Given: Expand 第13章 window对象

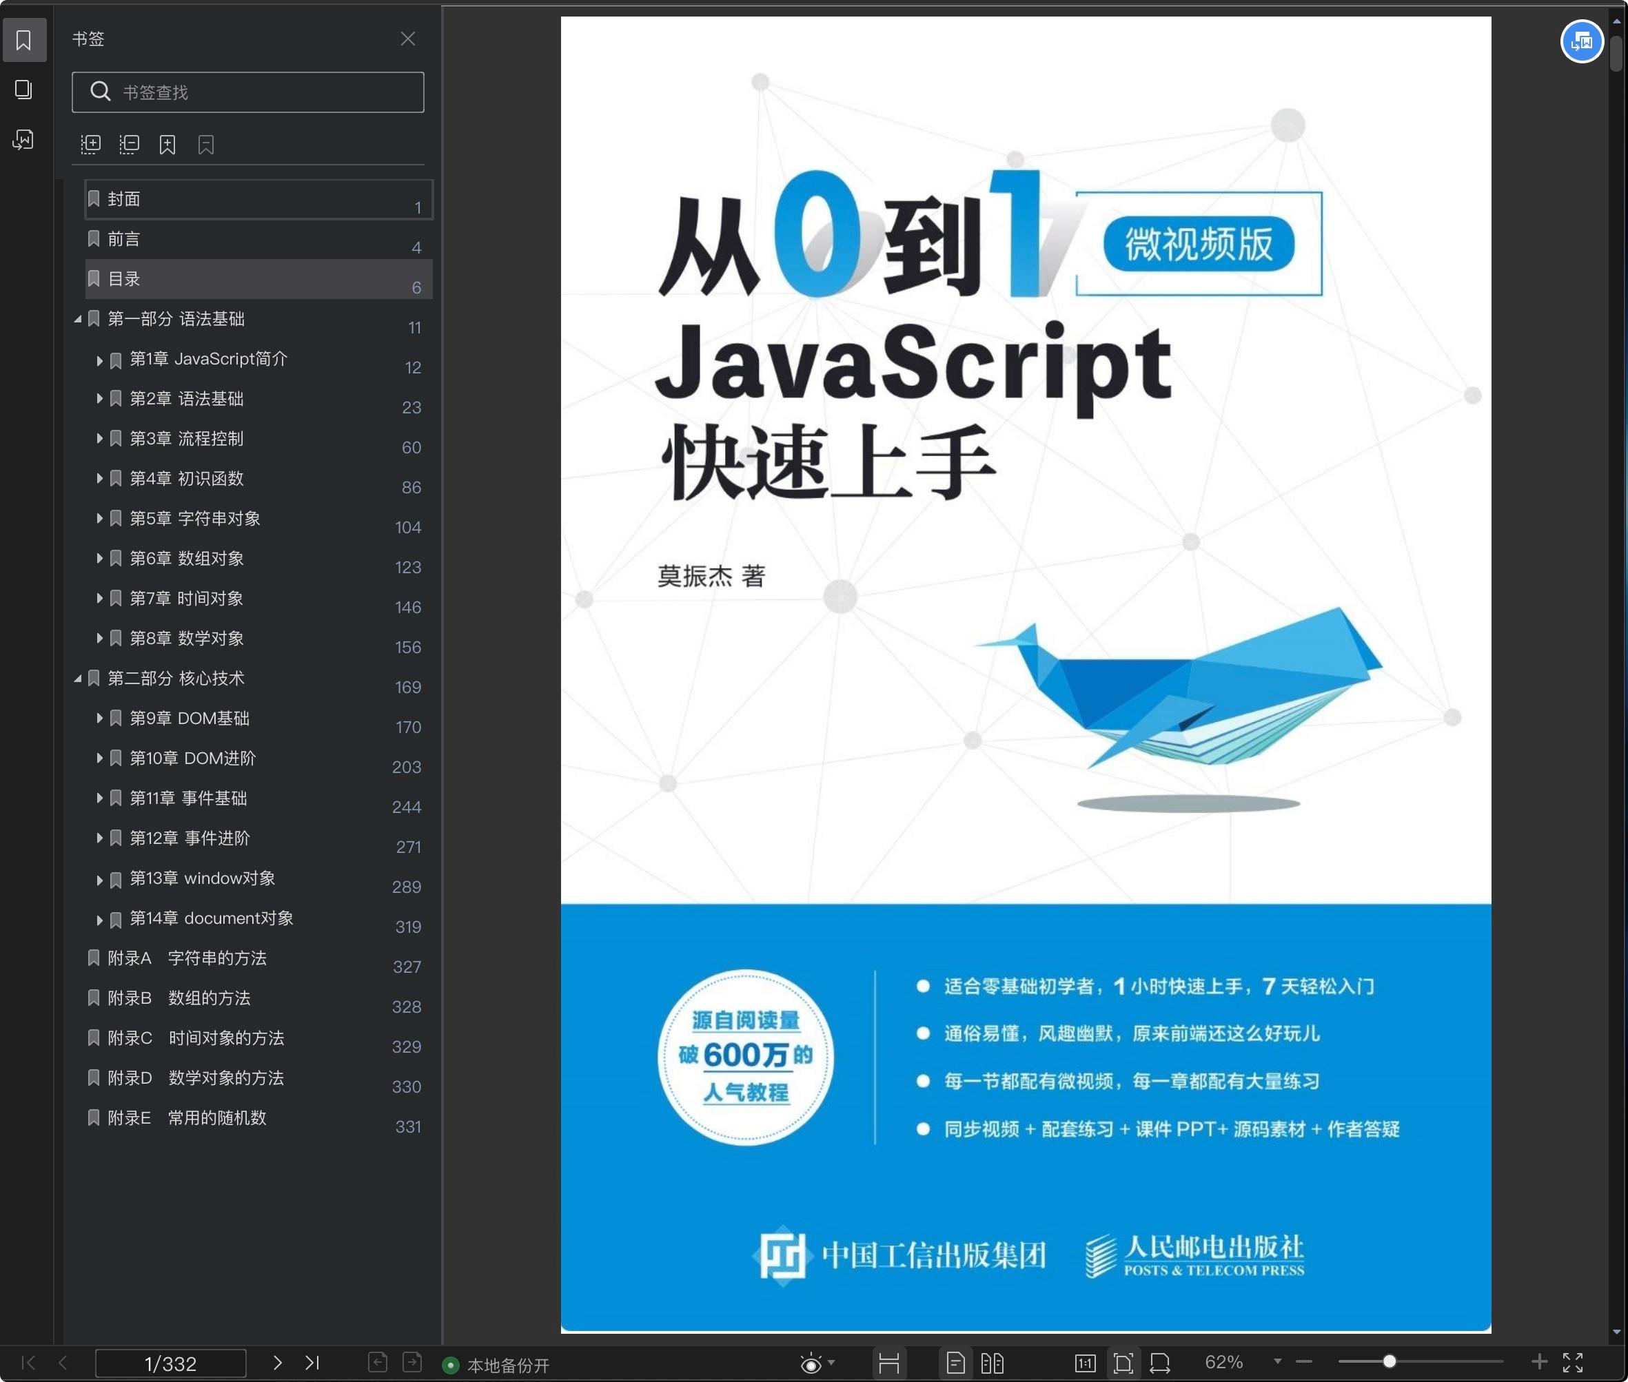Looking at the screenshot, I should click(99, 880).
